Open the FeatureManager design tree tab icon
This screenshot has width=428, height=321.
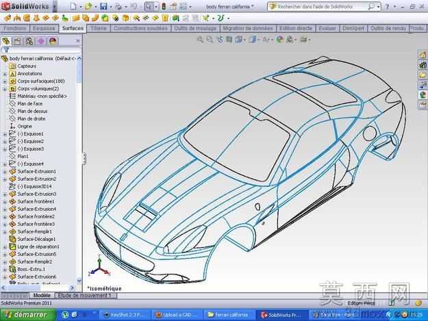click(6, 41)
